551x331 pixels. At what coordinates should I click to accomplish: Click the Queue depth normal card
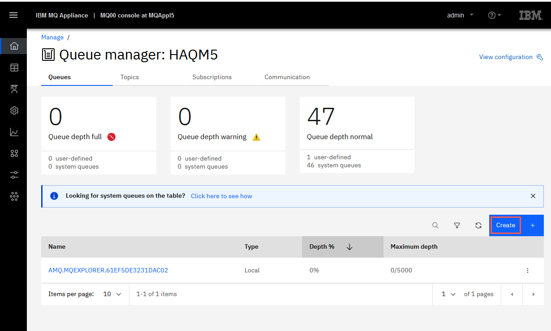point(357,135)
